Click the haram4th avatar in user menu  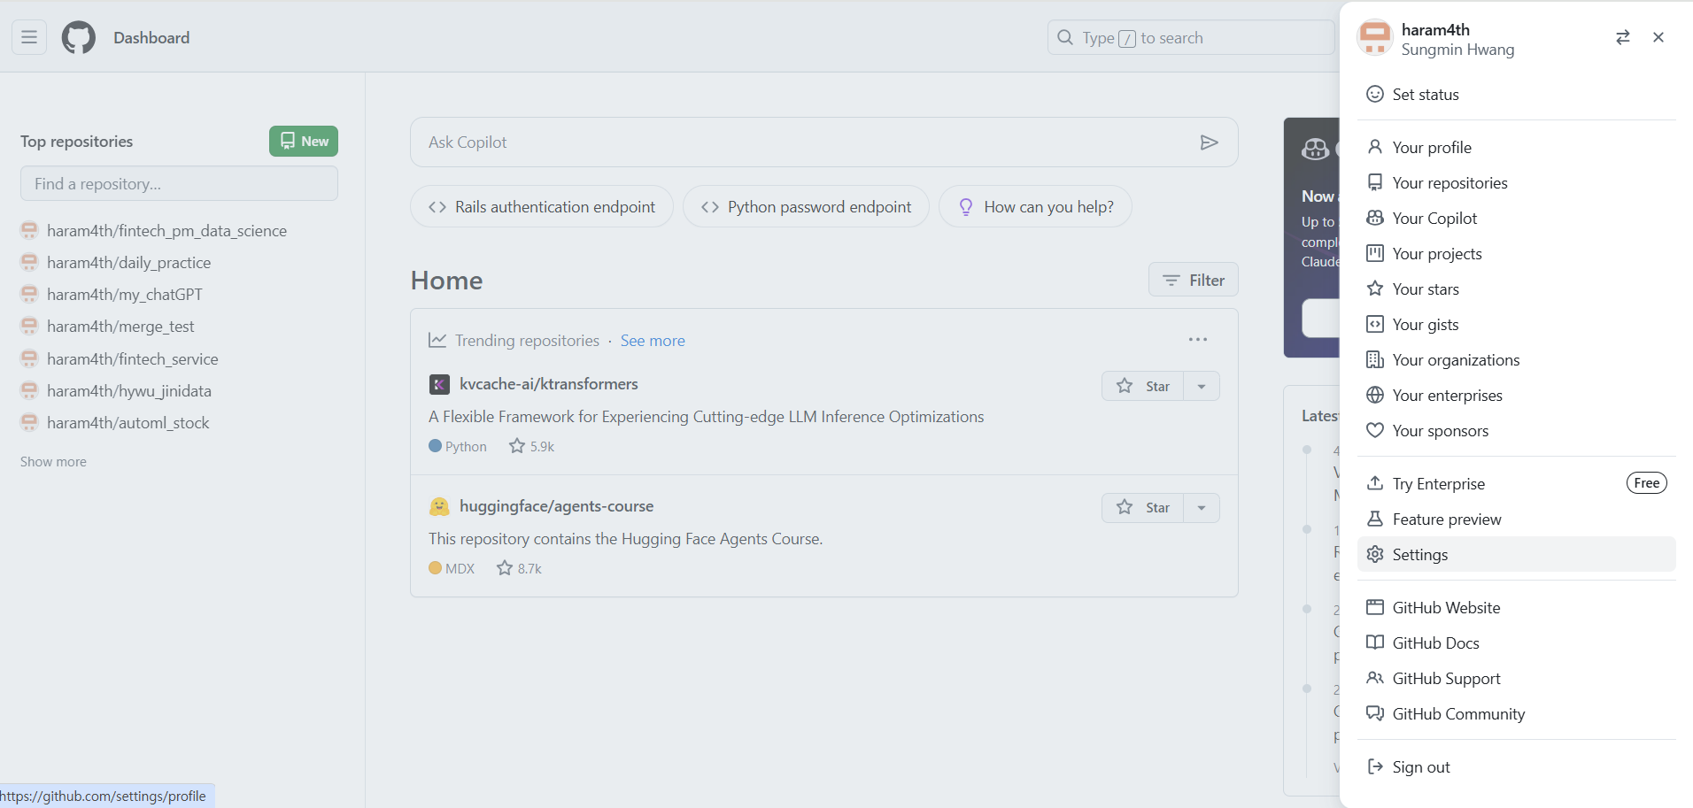[1375, 37]
